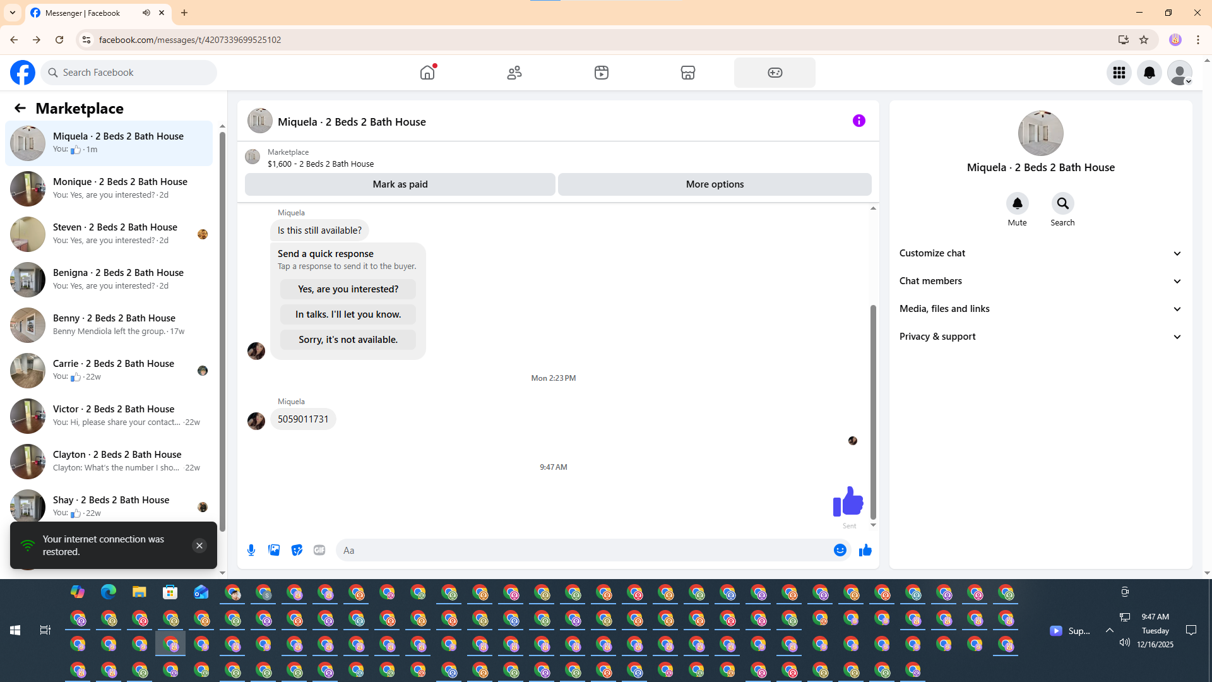The height and width of the screenshot is (682, 1212).
Task: Open the Facebook menu grid icon
Action: pyautogui.click(x=1119, y=73)
